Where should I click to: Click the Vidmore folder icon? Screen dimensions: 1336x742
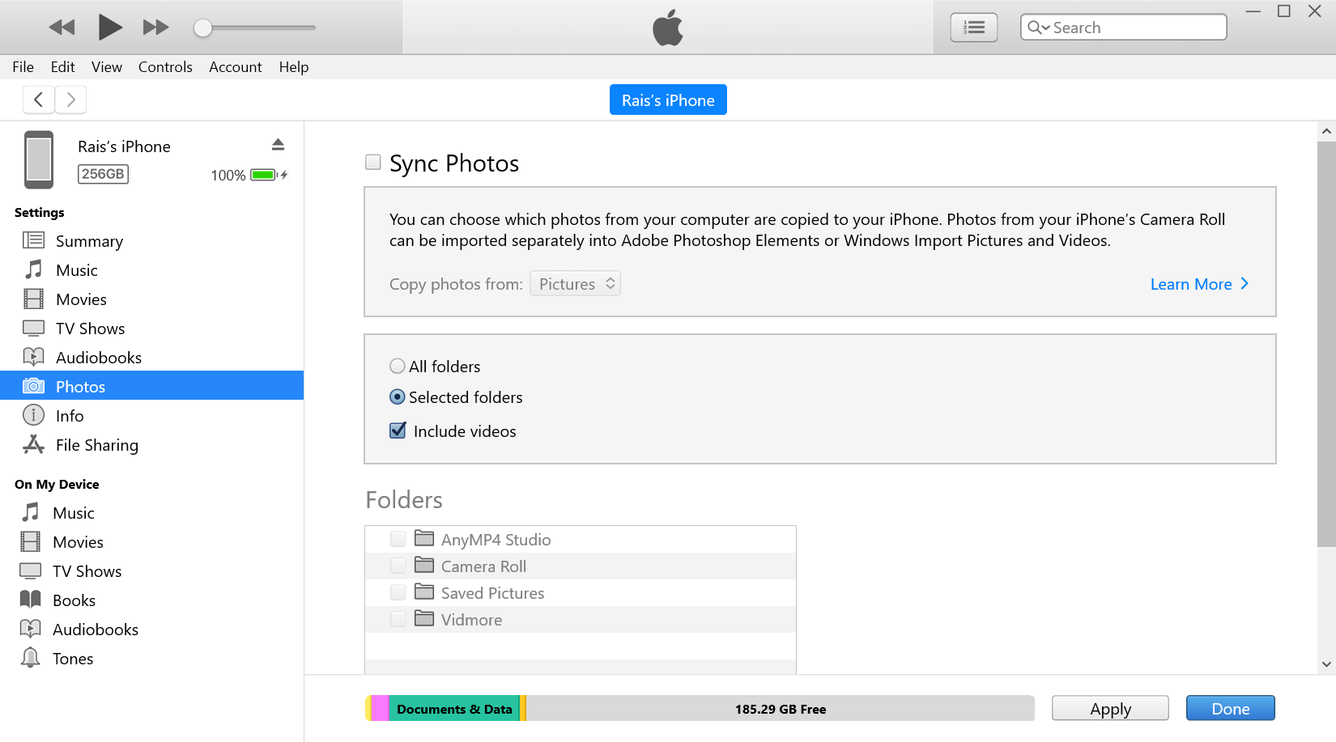pos(424,618)
